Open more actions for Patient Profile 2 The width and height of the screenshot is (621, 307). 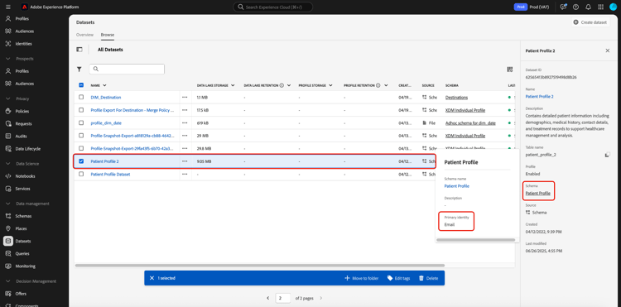[185, 161]
